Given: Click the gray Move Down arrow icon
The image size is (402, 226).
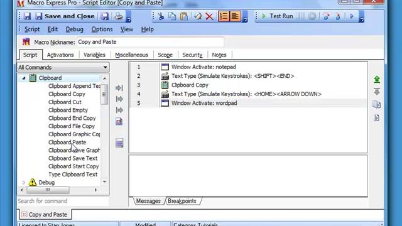Looking at the screenshot, I should pyautogui.click(x=377, y=92).
